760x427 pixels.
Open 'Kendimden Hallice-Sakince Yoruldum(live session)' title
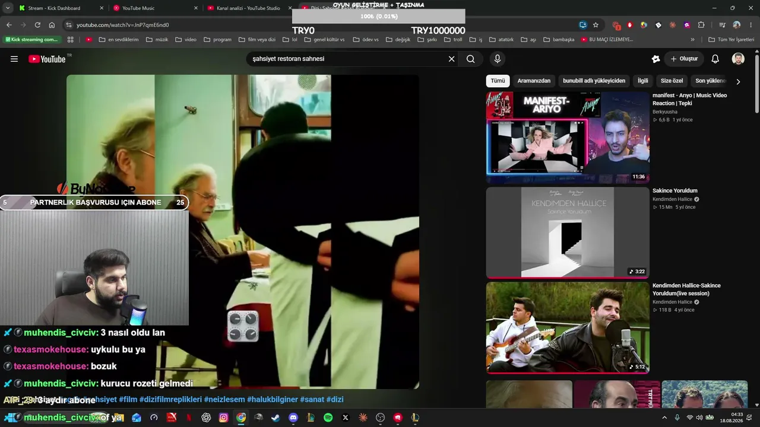[x=686, y=289]
